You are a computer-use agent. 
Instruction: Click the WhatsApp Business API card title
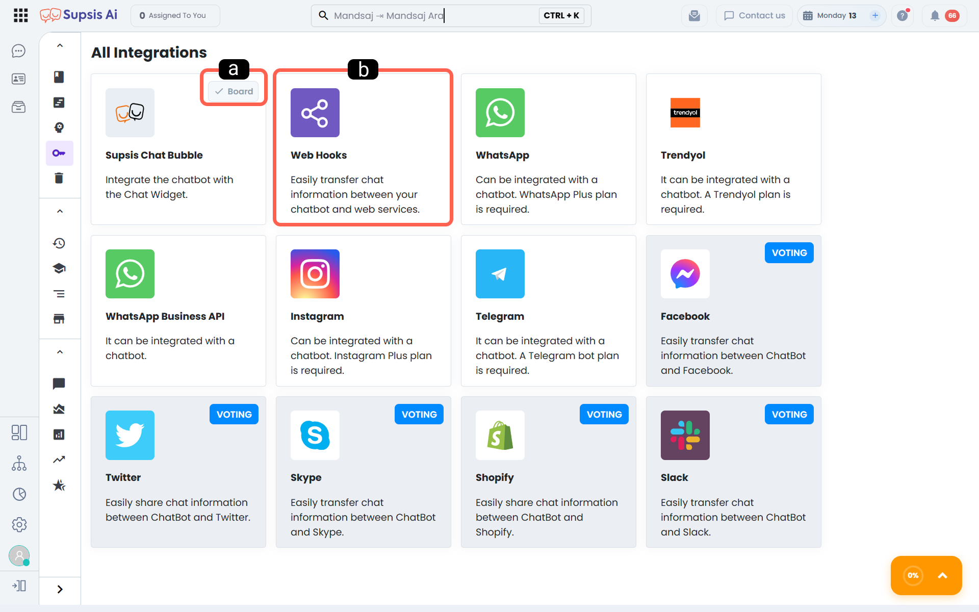[165, 316]
